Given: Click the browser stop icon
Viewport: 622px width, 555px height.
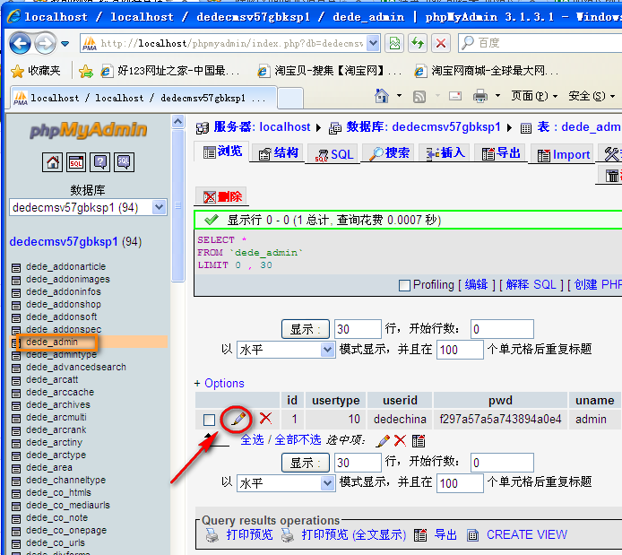Looking at the screenshot, I should [441, 43].
